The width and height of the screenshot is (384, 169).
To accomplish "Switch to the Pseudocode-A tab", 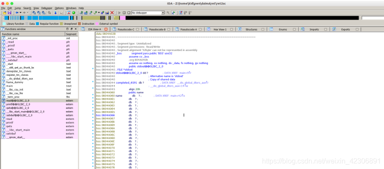I will point(189,29).
